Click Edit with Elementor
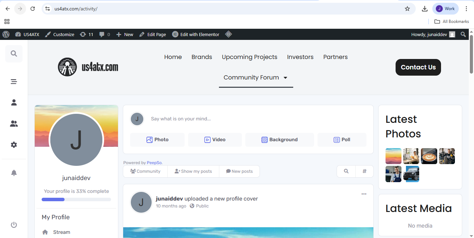 (196, 34)
